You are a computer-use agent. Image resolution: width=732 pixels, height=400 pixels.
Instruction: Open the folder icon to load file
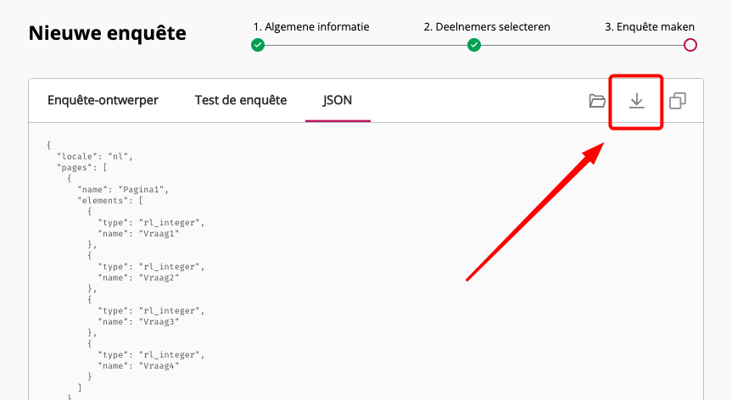[x=597, y=101]
